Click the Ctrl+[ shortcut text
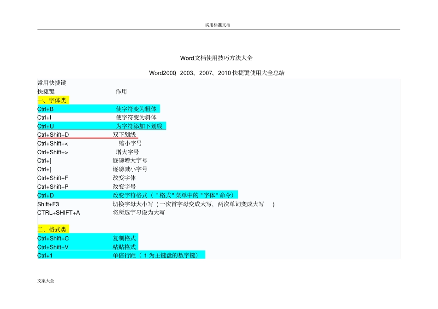This screenshot has height=309, width=438. pyautogui.click(x=44, y=169)
